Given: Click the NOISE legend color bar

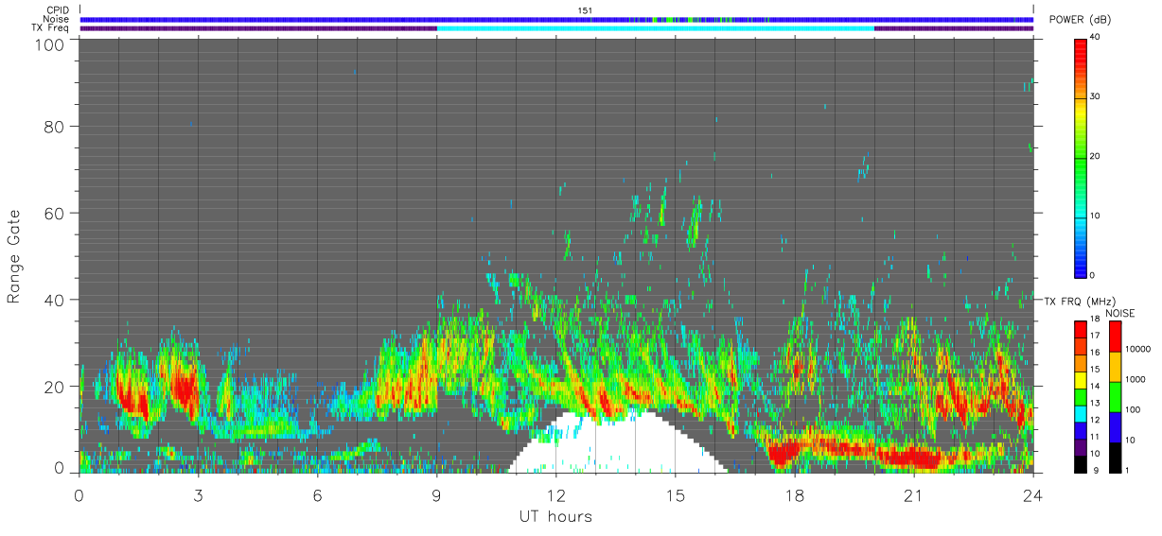Looking at the screenshot, I should [1117, 396].
